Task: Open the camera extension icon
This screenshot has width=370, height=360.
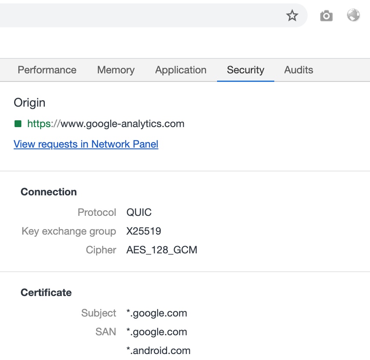Action: click(326, 15)
